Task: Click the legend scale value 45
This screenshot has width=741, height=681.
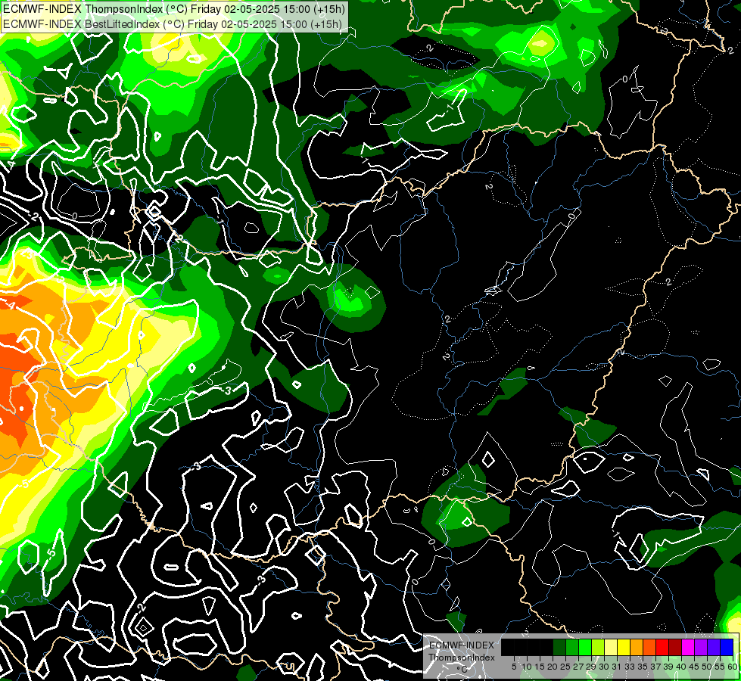Action: click(x=695, y=667)
